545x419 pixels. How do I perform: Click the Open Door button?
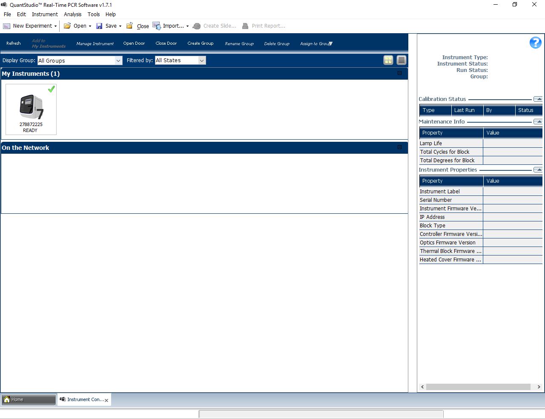tap(134, 43)
